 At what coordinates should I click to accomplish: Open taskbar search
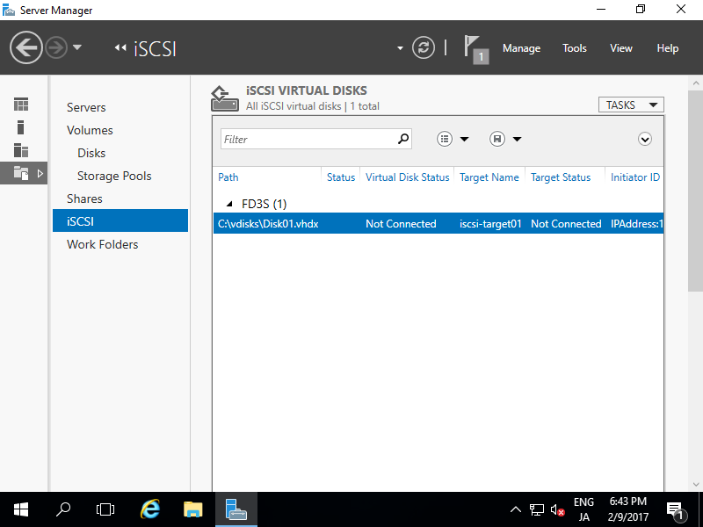(63, 509)
